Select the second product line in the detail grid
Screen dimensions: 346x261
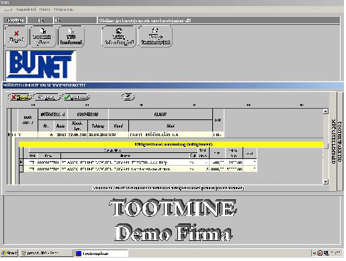[x=140, y=169]
